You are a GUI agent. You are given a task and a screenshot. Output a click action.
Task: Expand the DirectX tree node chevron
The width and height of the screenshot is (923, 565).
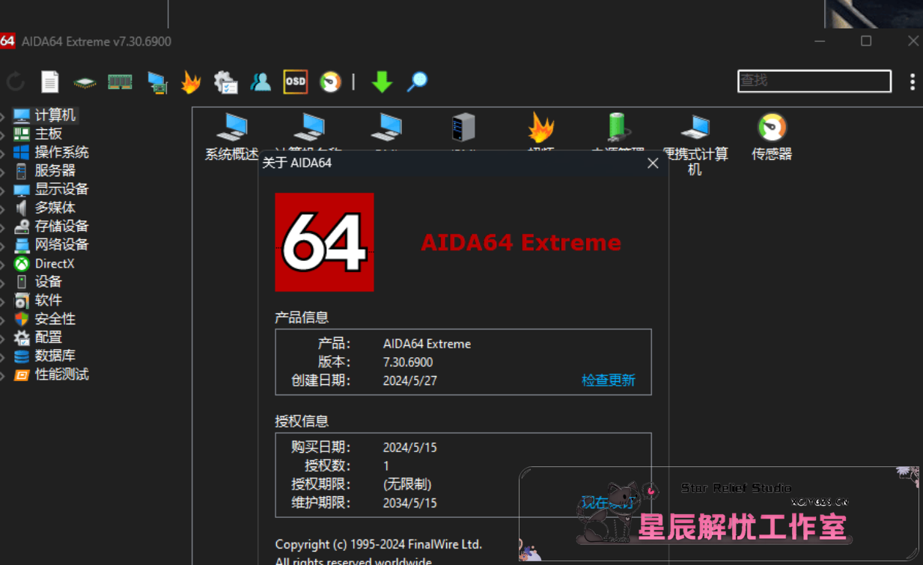click(x=3, y=265)
